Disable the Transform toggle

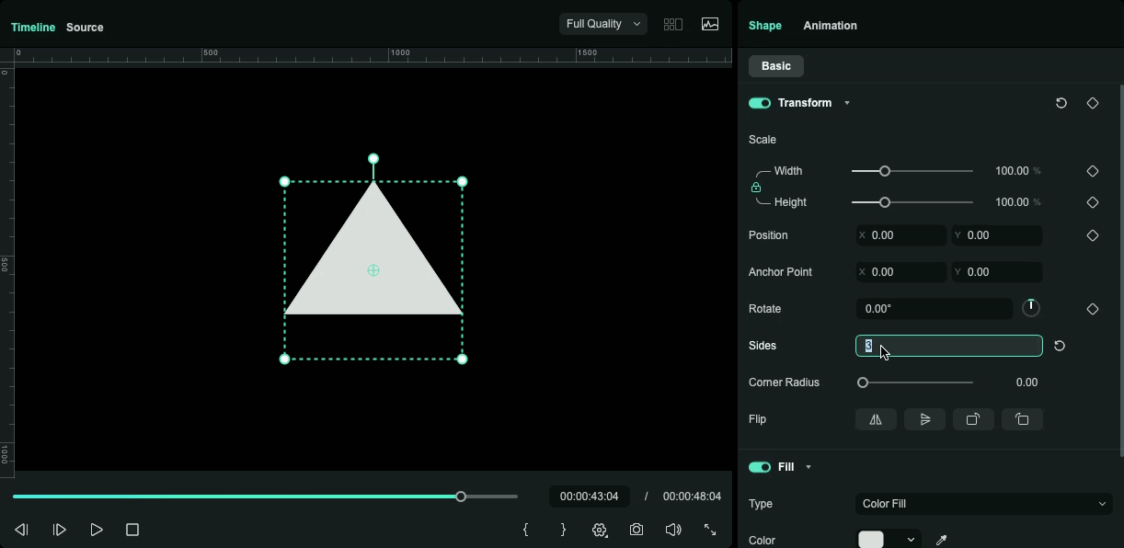[x=760, y=103]
